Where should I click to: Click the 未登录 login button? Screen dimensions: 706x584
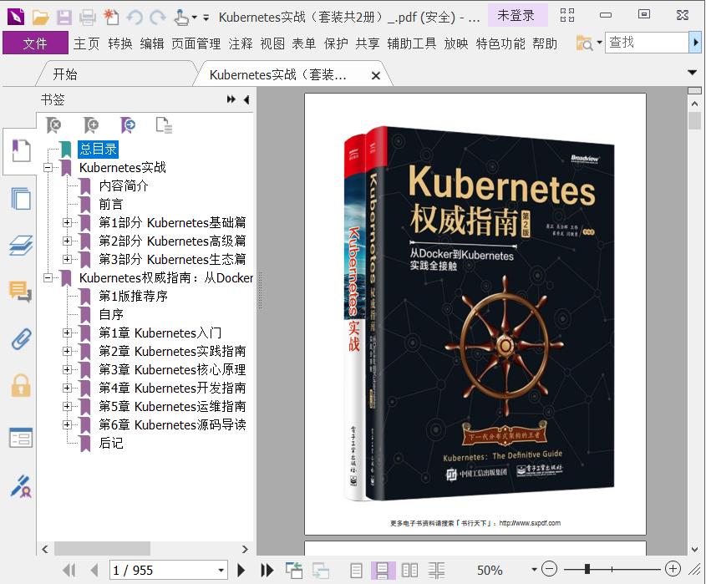pos(516,16)
